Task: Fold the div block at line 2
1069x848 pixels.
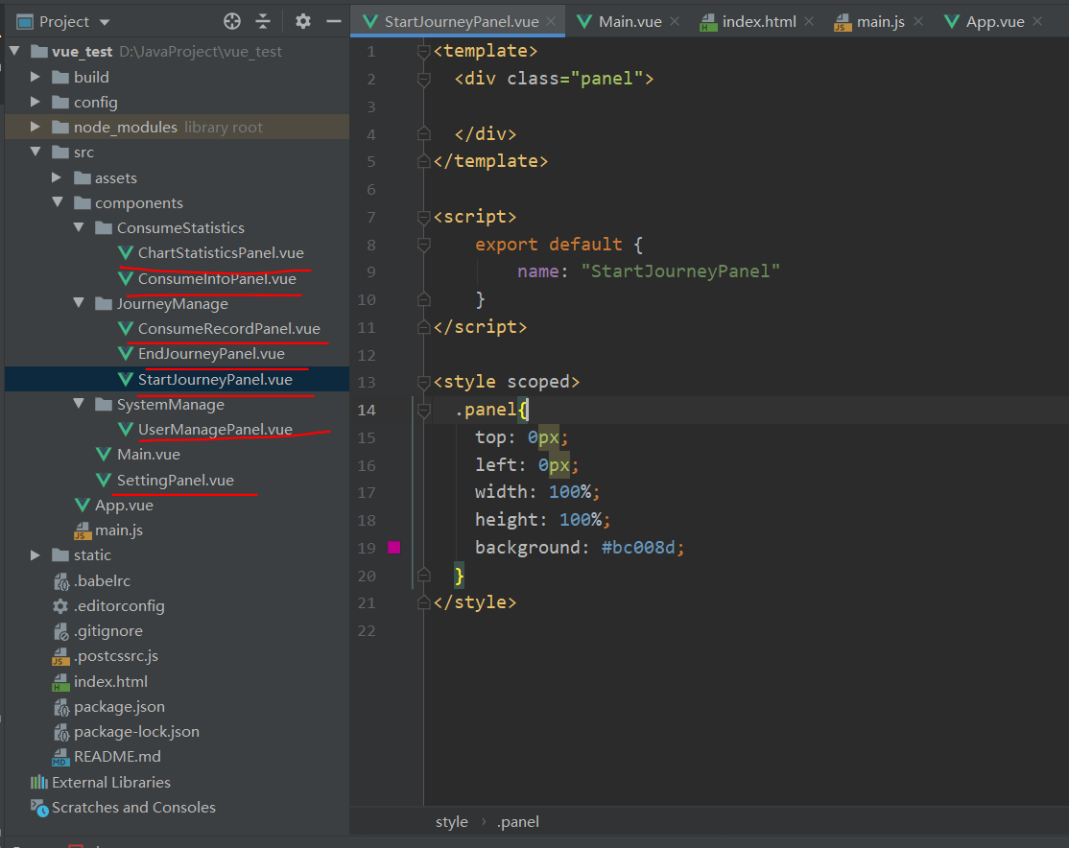Action: point(423,79)
